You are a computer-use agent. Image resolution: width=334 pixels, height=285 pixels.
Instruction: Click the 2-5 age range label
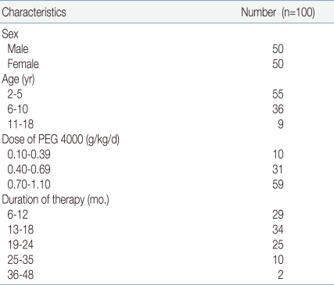15,94
